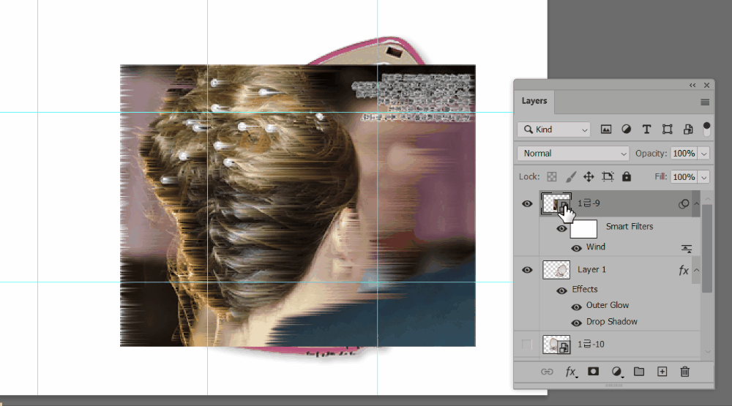Add layer mask icon
The width and height of the screenshot is (732, 406).
(x=593, y=372)
